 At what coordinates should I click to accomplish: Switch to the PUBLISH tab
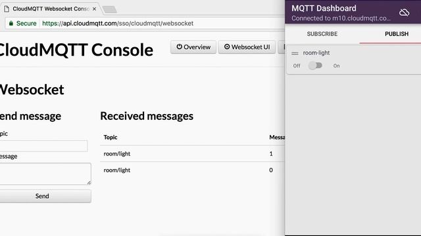pyautogui.click(x=397, y=34)
